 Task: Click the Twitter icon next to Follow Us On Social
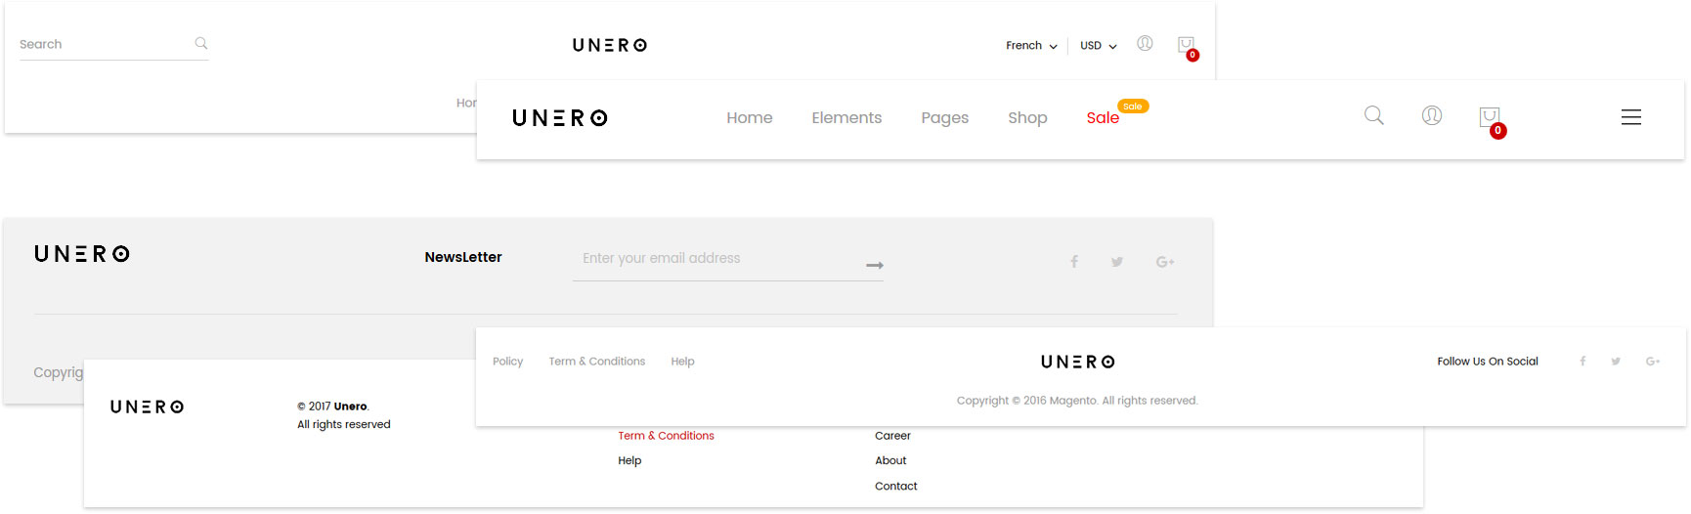[x=1616, y=362]
